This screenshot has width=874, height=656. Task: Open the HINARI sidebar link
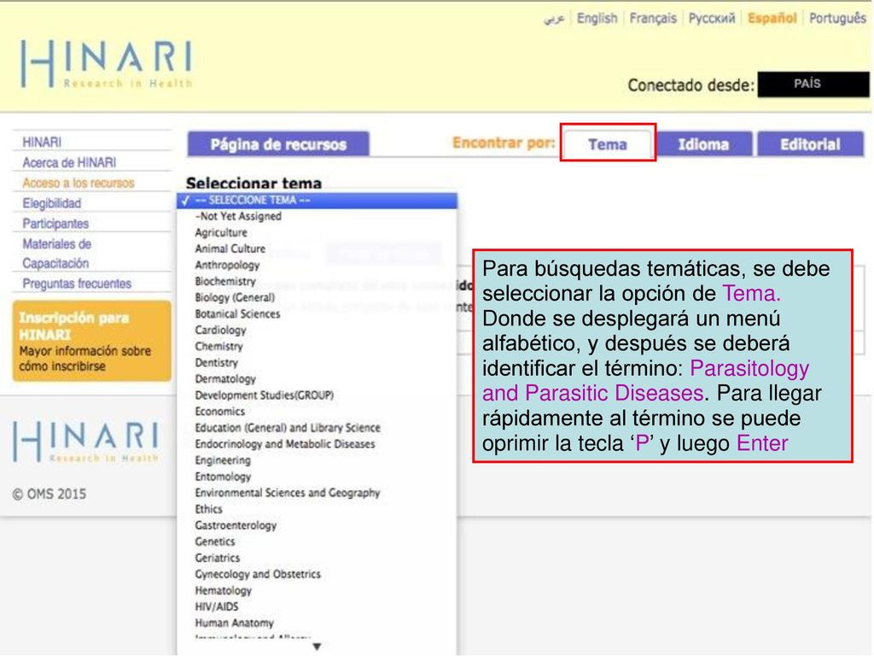click(42, 143)
